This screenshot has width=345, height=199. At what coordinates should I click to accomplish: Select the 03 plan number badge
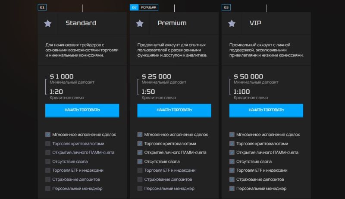point(226,7)
